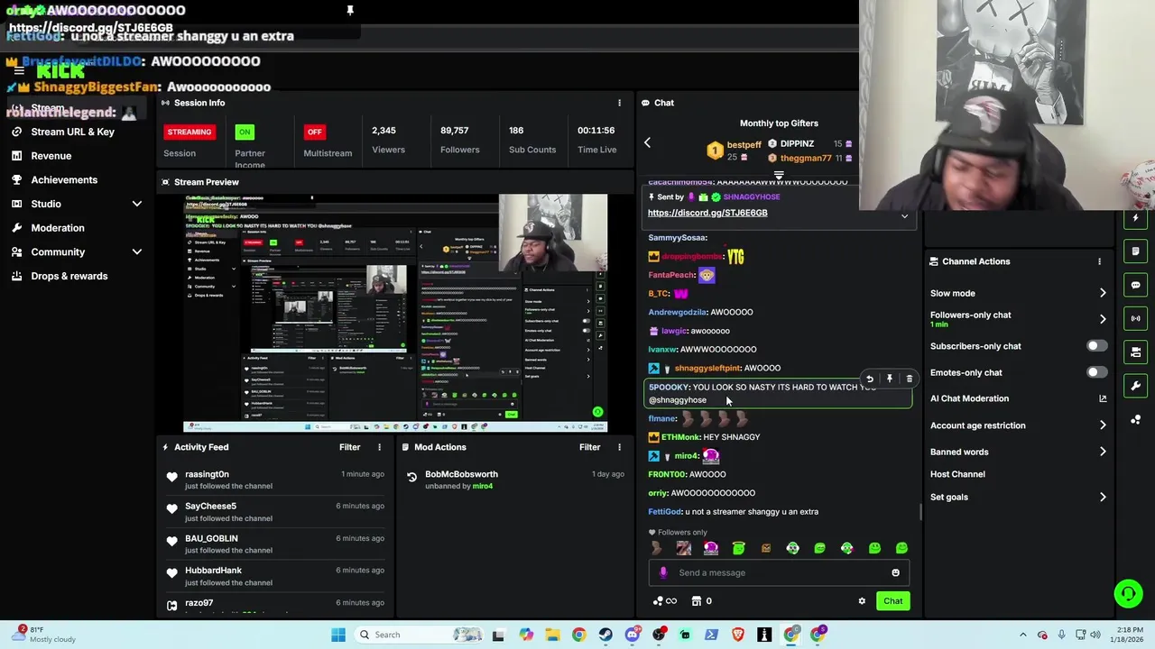Open Discord from taskbar

(632, 635)
